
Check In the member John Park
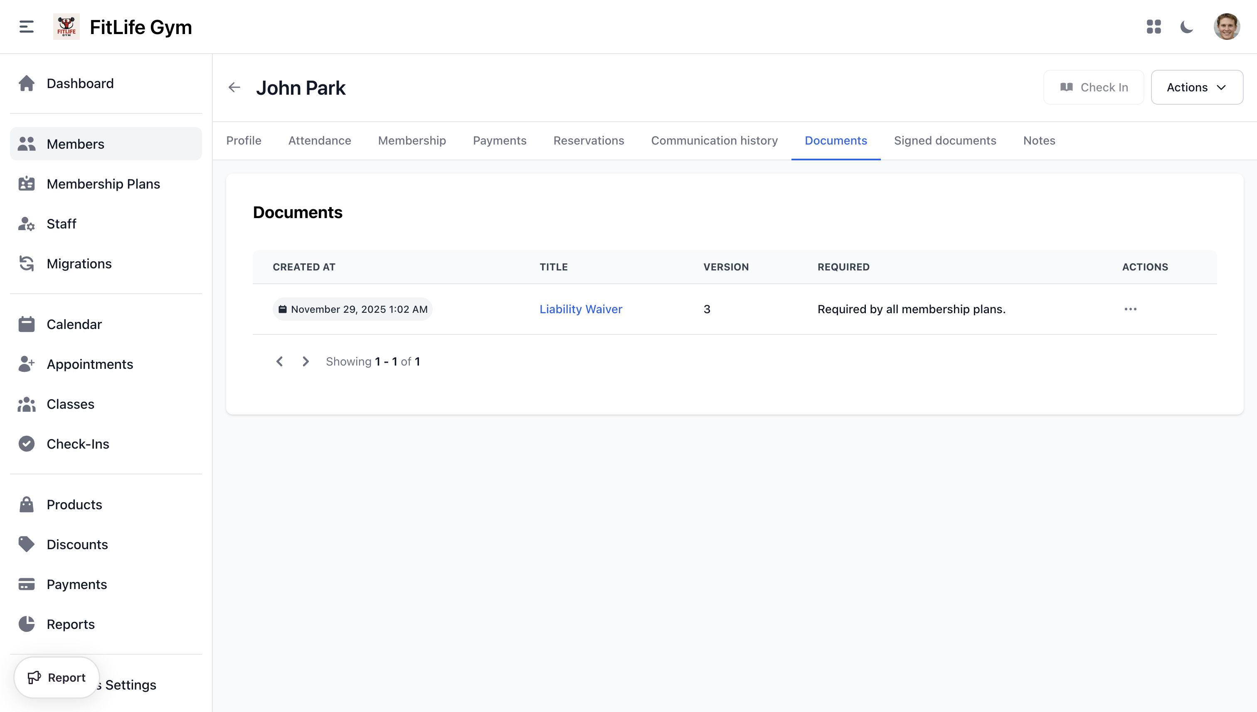pos(1094,87)
